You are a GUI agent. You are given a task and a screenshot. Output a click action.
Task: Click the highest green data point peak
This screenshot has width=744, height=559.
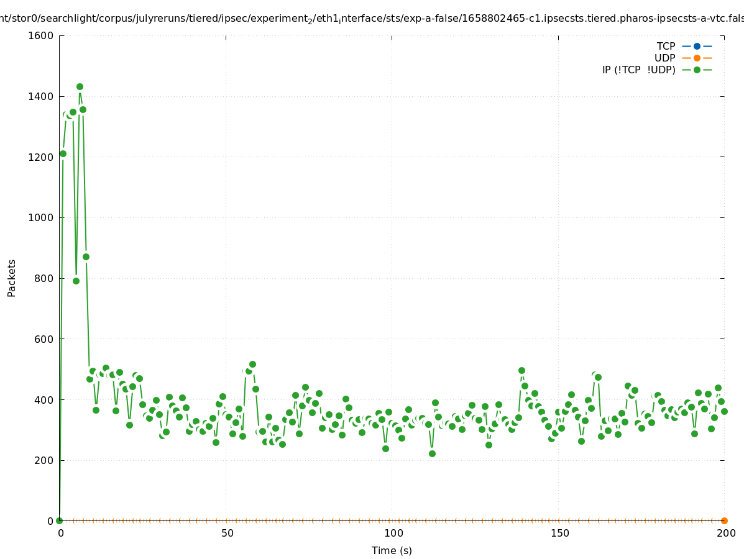tap(80, 87)
